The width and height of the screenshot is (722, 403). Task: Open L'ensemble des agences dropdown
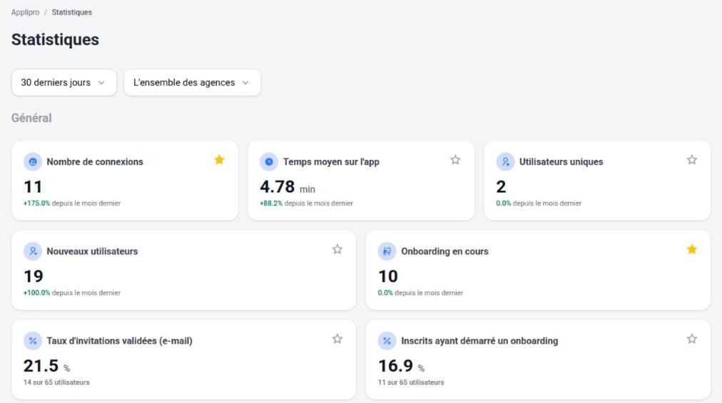193,83
